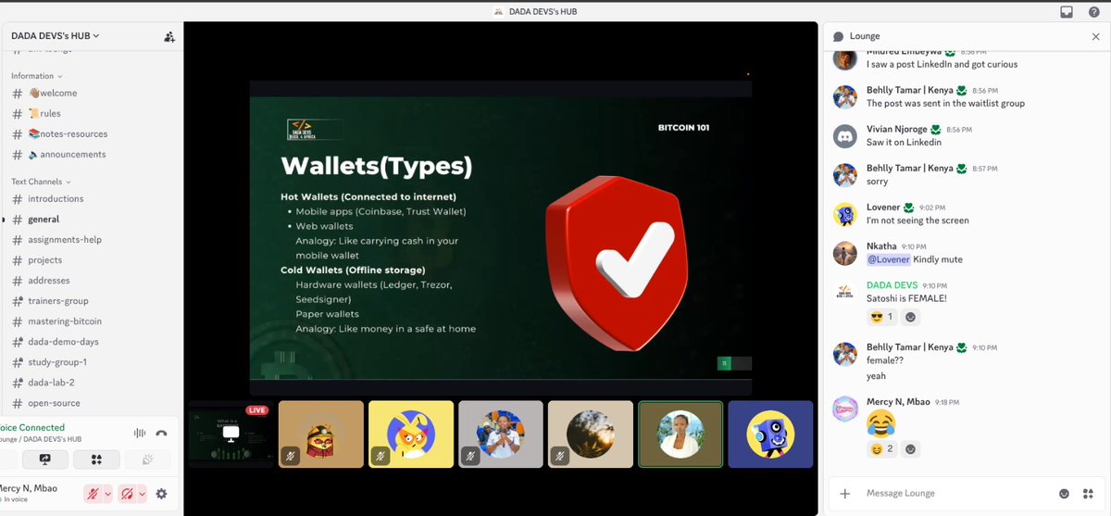Launch the activities icon in voice panel
This screenshot has height=516, width=1111.
[96, 459]
